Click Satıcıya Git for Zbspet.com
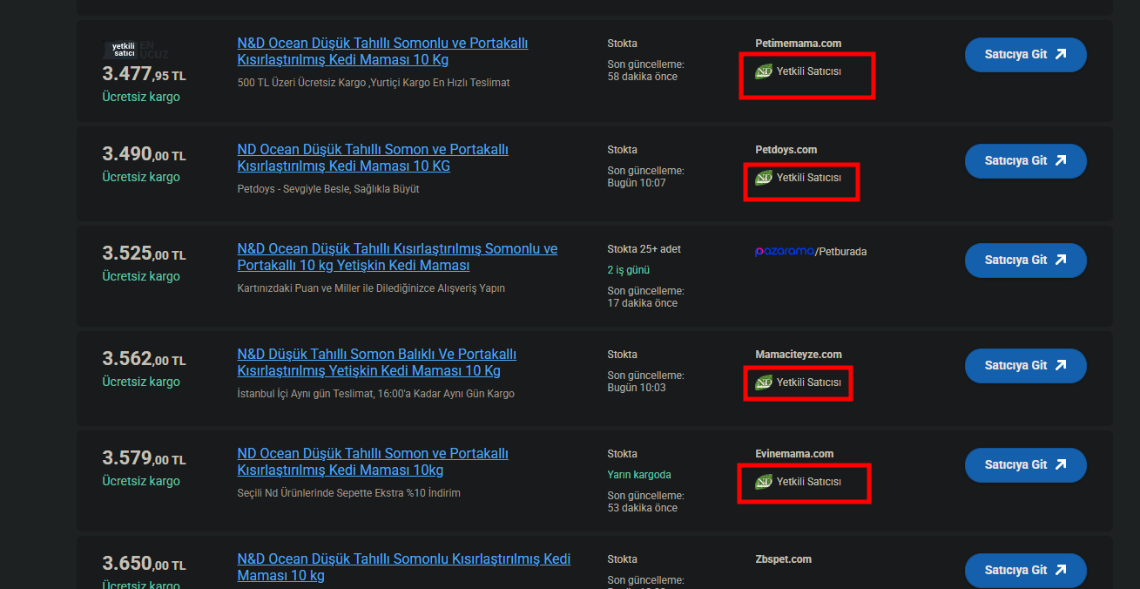The height and width of the screenshot is (589, 1140). pos(1026,570)
